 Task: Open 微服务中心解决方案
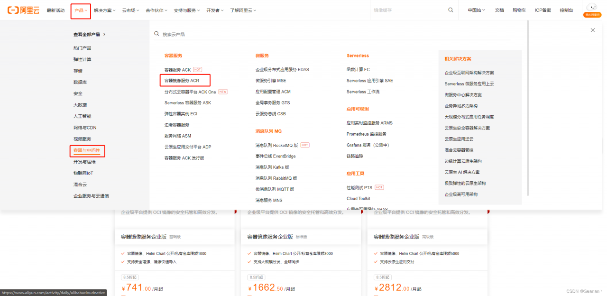463,95
